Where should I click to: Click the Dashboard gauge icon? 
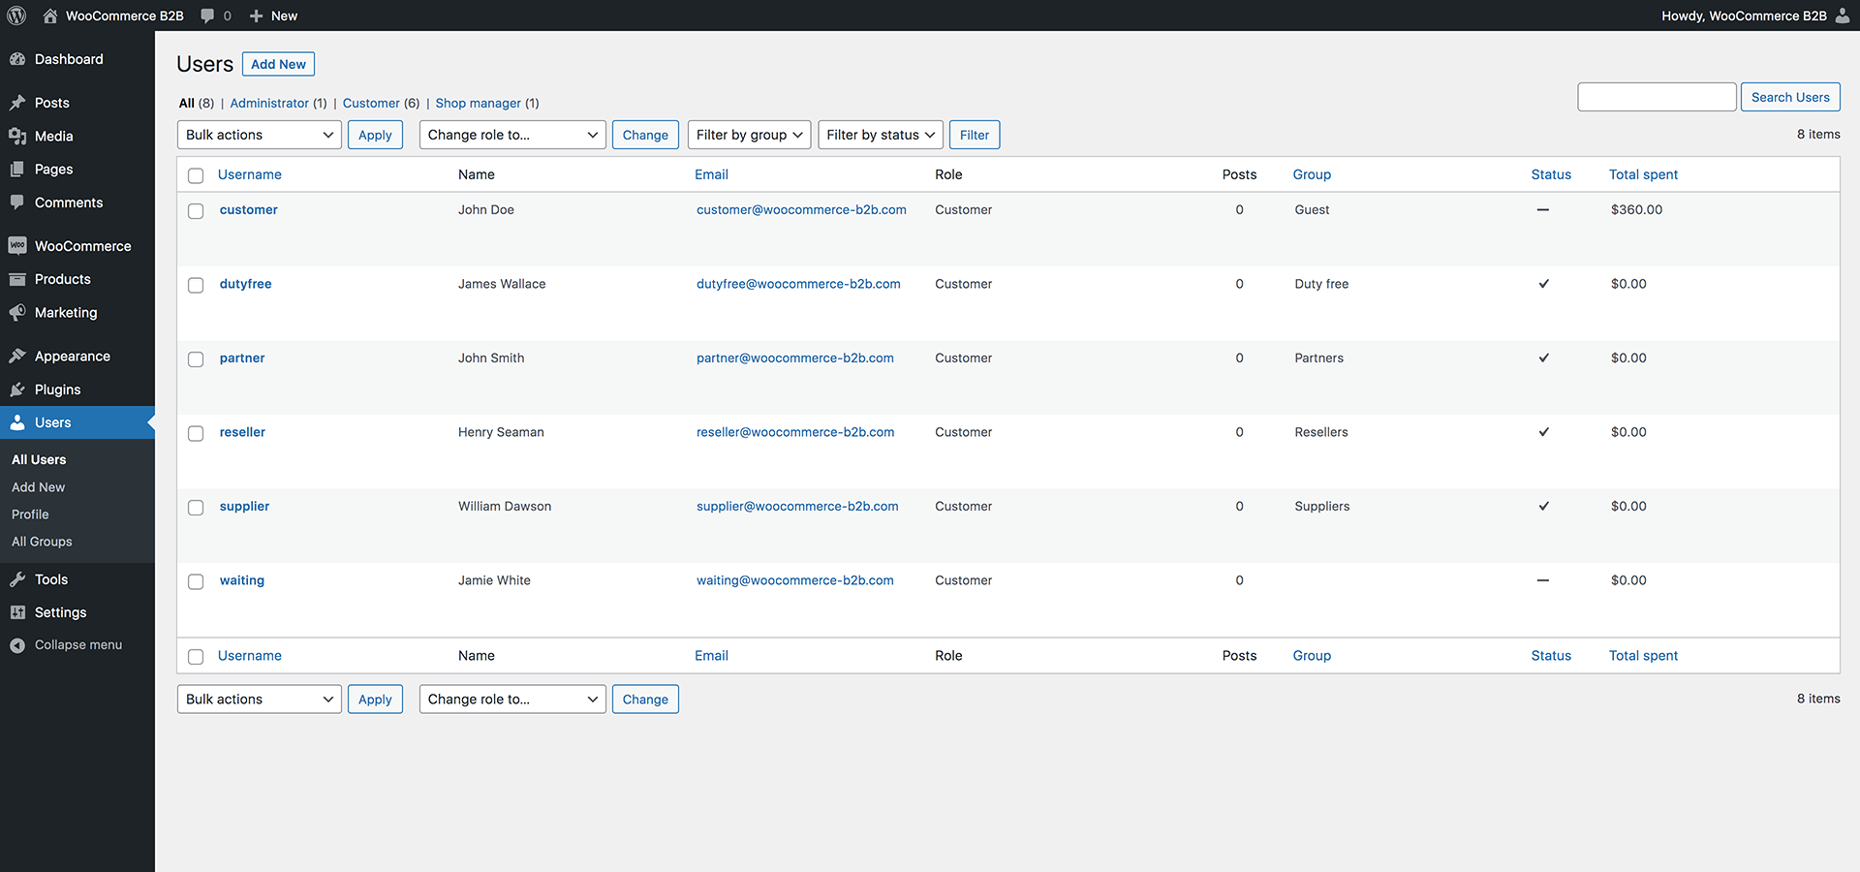[17, 59]
